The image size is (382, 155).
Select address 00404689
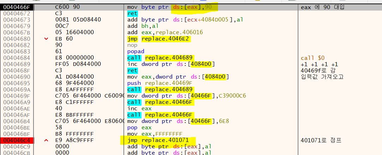pos(17,64)
